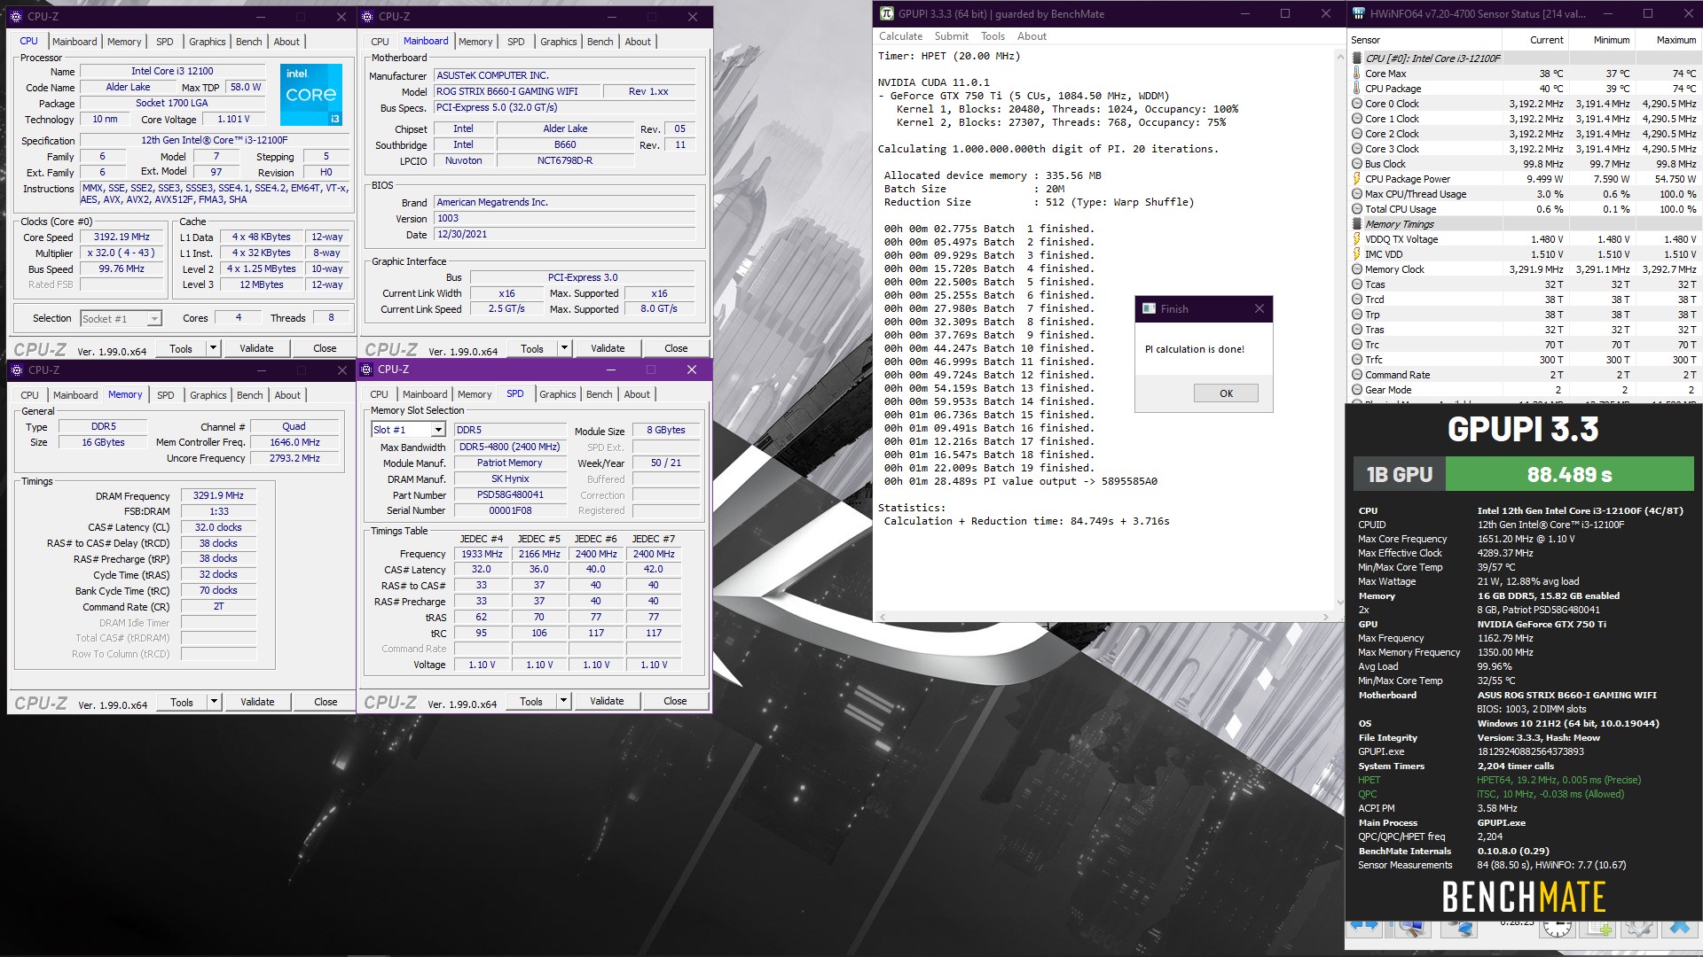Click the chip icon beside Memory Timings header
Screen dimensions: 1703x957
coord(1356,224)
